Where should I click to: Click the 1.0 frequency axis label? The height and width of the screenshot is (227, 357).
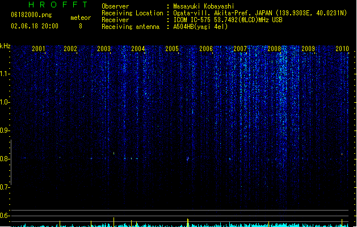(x=5, y=102)
